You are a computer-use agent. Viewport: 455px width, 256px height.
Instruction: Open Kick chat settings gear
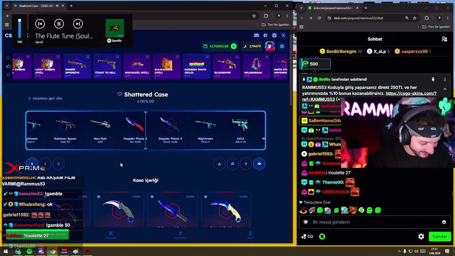(x=421, y=236)
